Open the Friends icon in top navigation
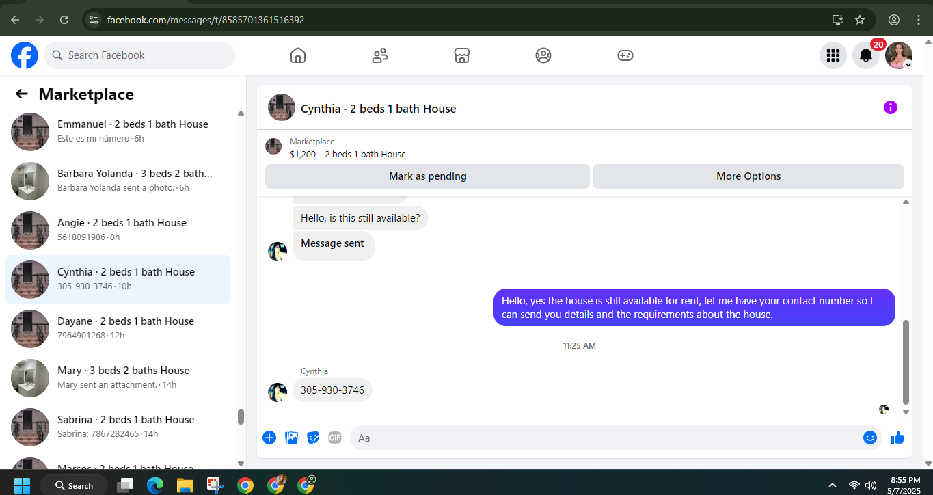933x495 pixels. tap(380, 55)
